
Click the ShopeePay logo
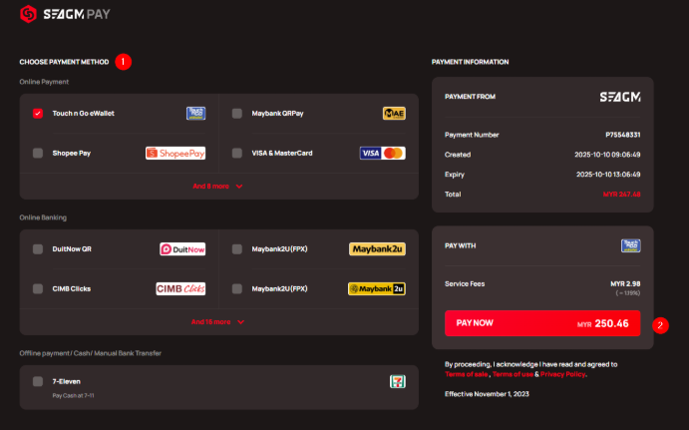[175, 153]
